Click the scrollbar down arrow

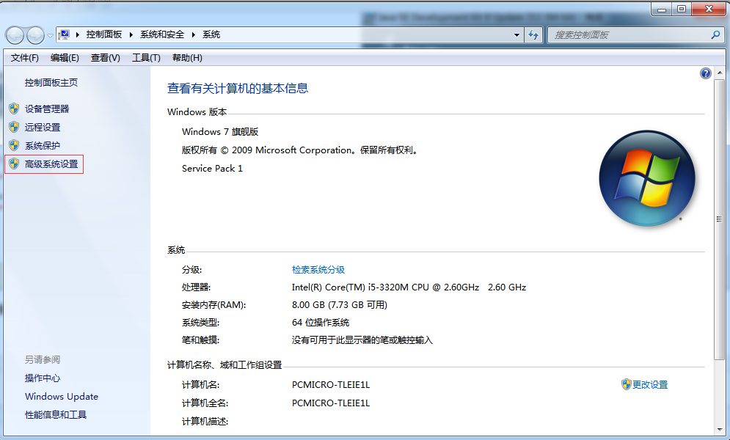719,430
